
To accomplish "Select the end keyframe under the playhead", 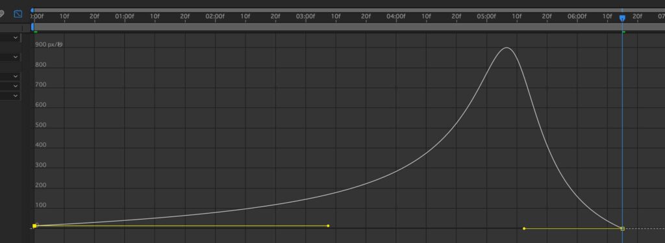I will click(622, 229).
